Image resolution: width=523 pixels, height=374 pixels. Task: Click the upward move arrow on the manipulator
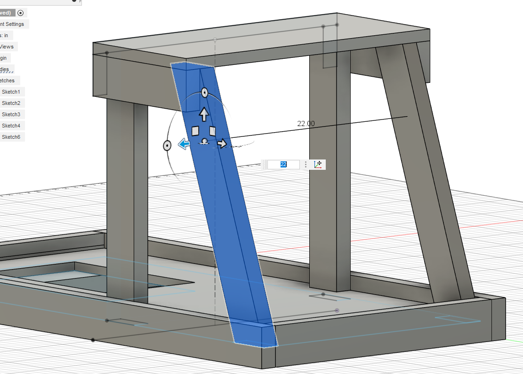point(204,114)
